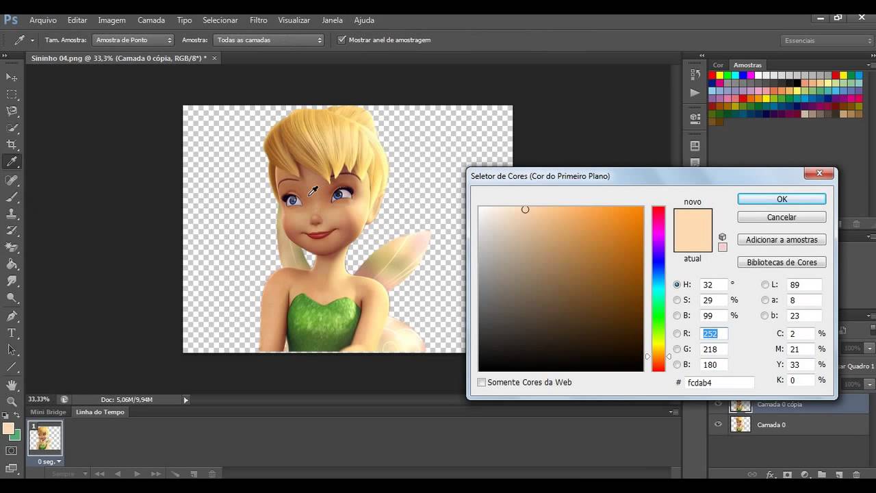The image size is (876, 493).
Task: Hide the Camada 0 layer
Action: pos(718,425)
